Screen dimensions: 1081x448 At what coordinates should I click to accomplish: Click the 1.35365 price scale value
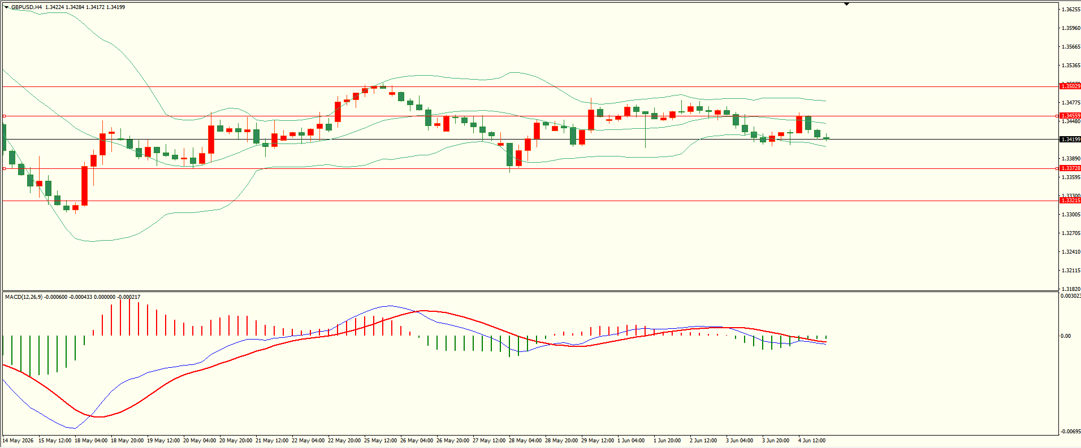pos(1071,66)
